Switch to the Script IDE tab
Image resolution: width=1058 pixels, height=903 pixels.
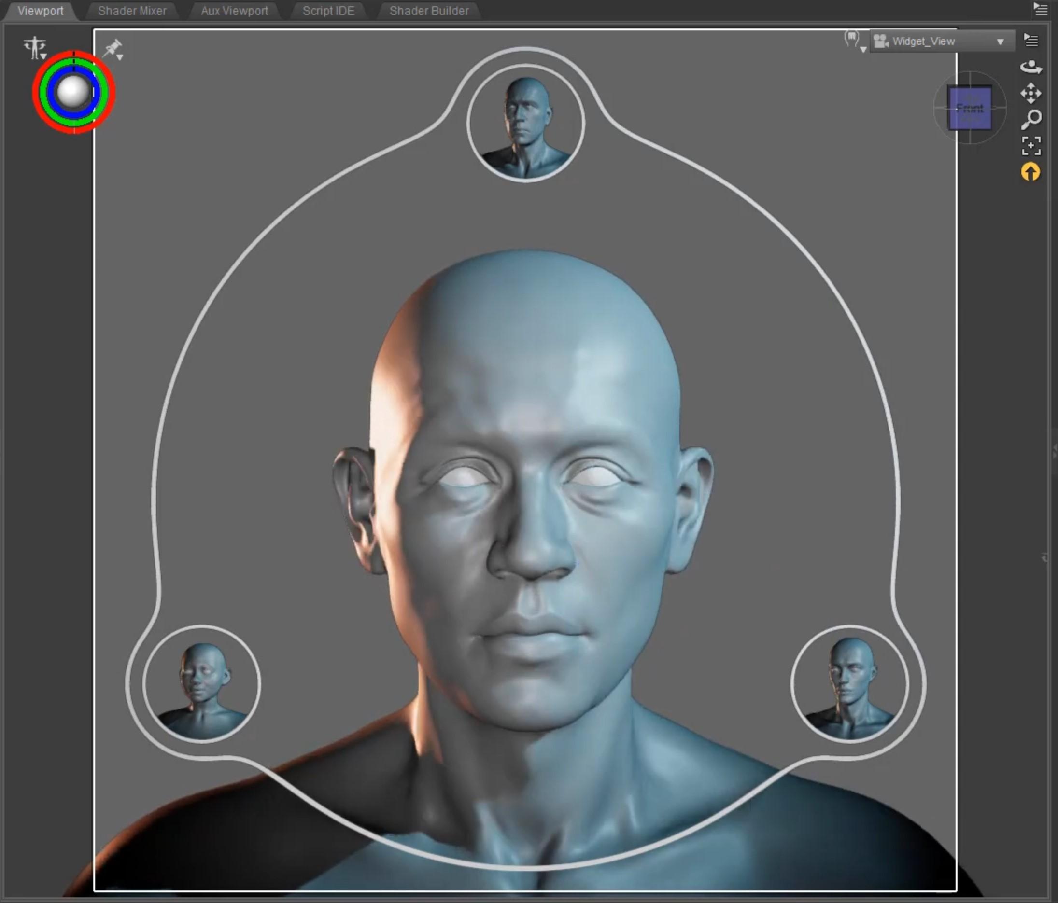pos(328,11)
